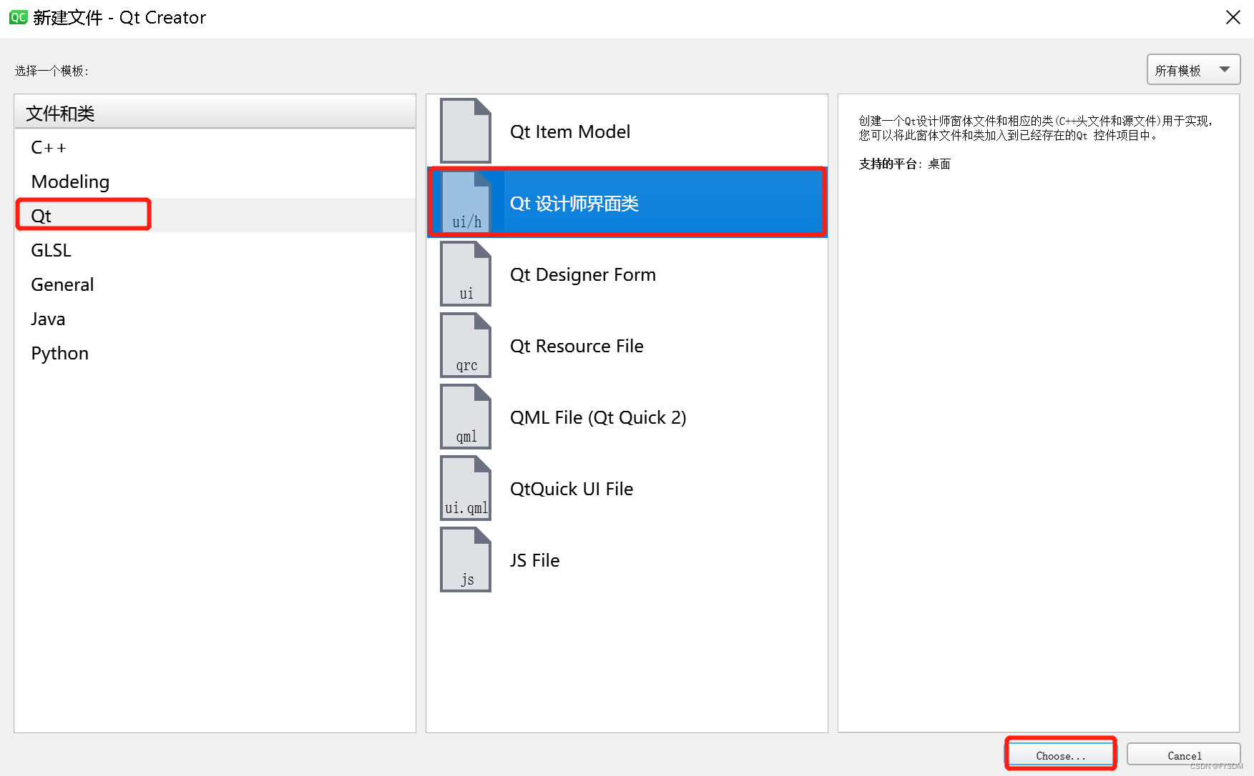
Task: Click the ui.qml file icon
Action: tap(466, 488)
